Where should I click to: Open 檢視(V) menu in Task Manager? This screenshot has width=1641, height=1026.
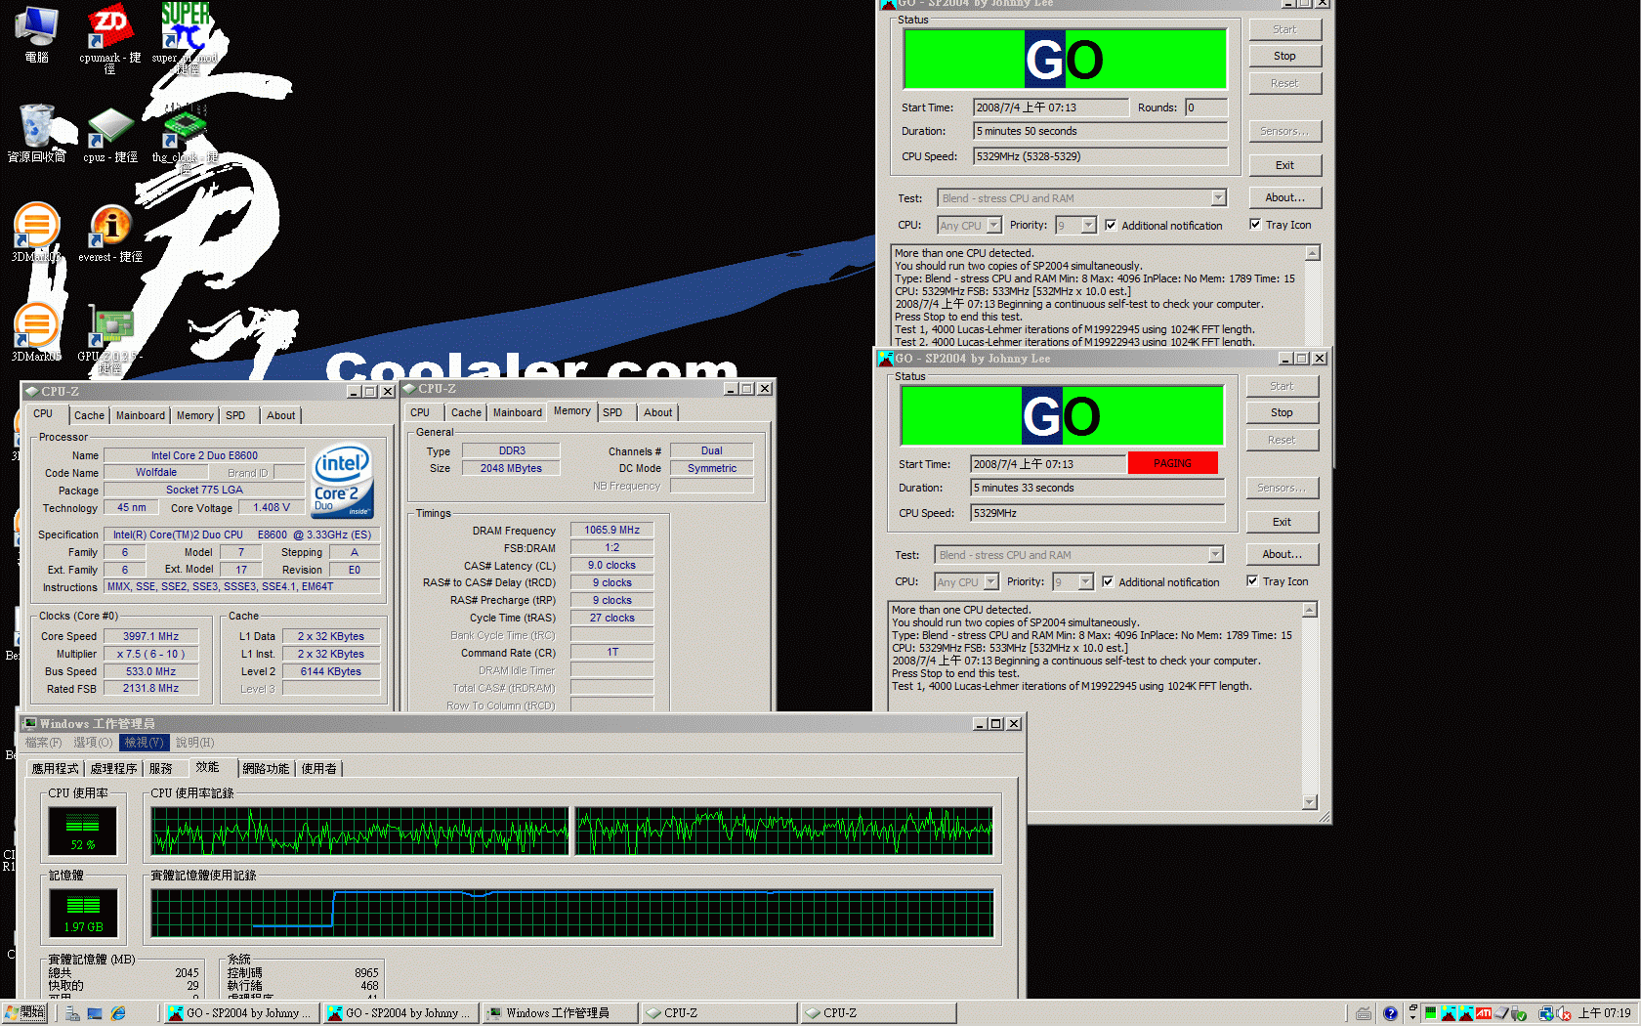pyautogui.click(x=144, y=743)
